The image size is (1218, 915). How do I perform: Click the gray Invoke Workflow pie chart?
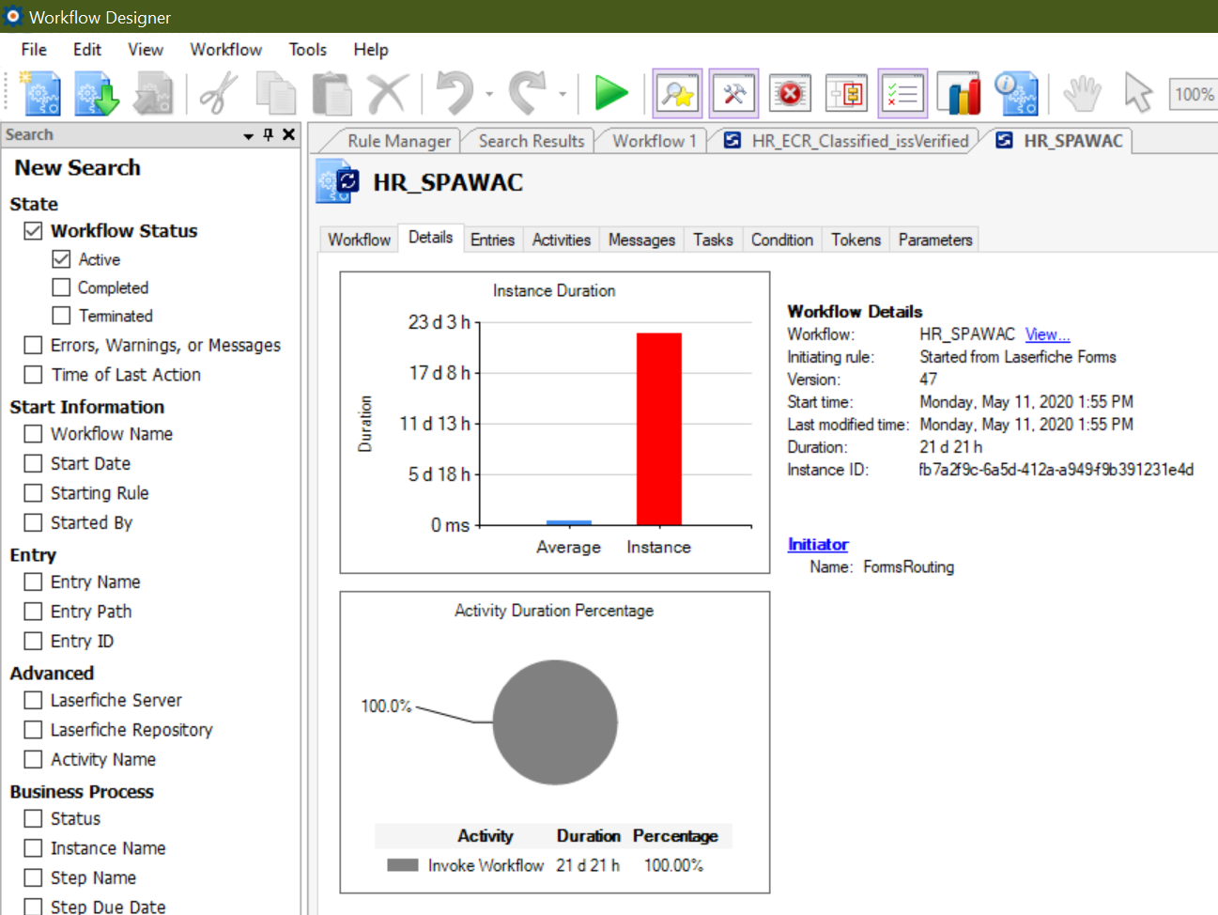coord(555,722)
